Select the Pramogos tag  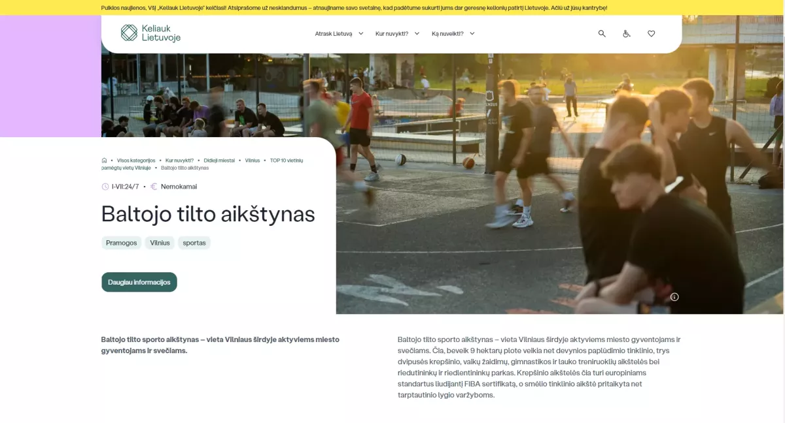pyautogui.click(x=121, y=242)
